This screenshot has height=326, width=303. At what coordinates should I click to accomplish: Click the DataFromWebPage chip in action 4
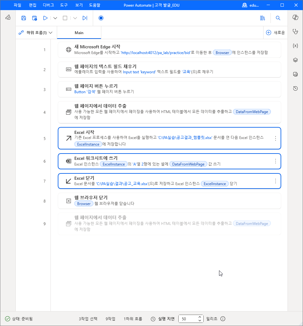(x=252, y=112)
